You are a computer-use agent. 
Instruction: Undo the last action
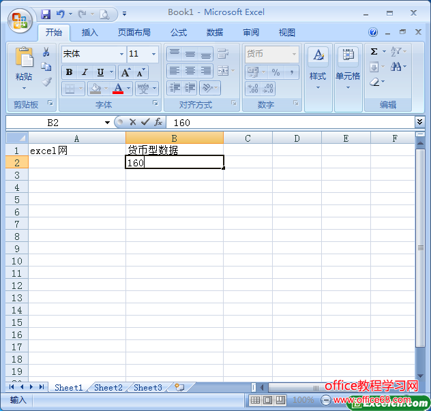(61, 14)
